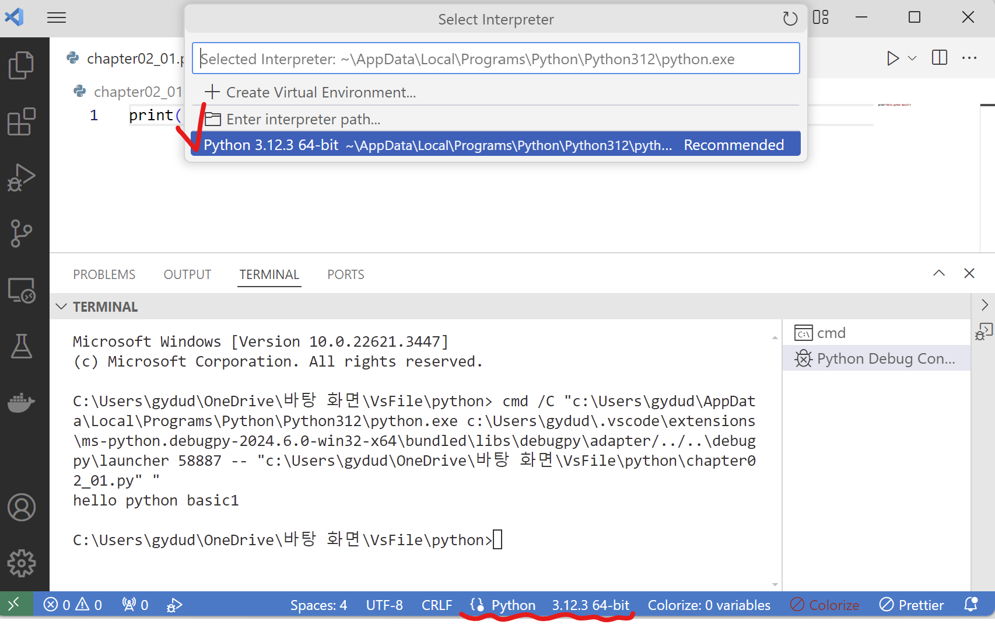Customize the editor layout

click(x=821, y=18)
